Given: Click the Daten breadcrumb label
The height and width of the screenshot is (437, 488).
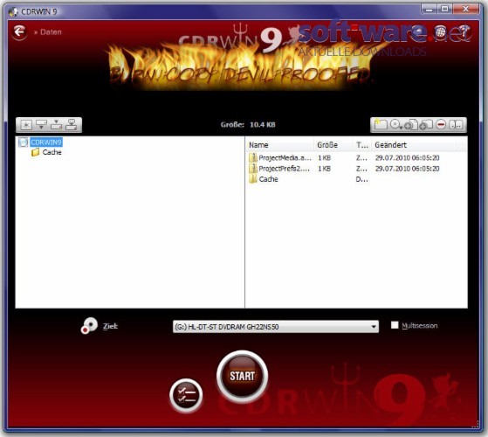Looking at the screenshot, I should (x=51, y=32).
